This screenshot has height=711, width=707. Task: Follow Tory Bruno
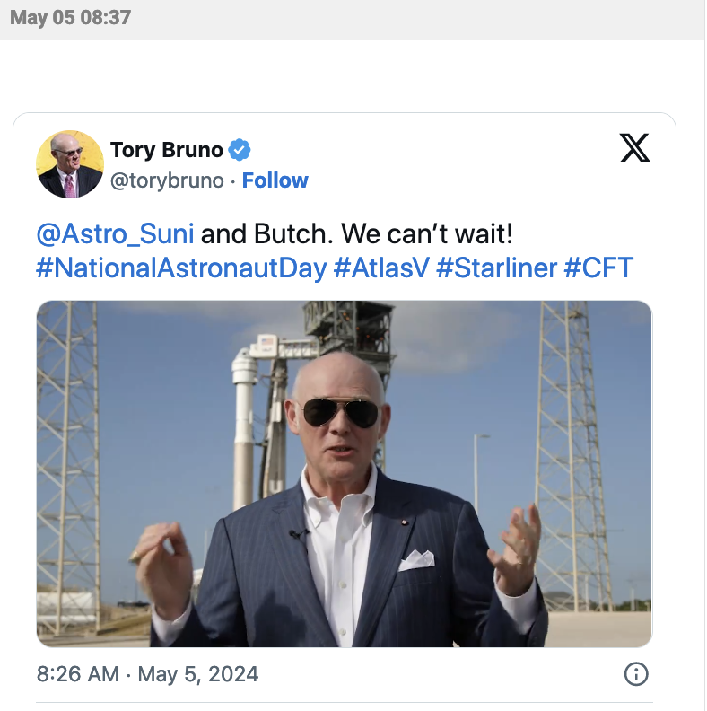tap(275, 180)
